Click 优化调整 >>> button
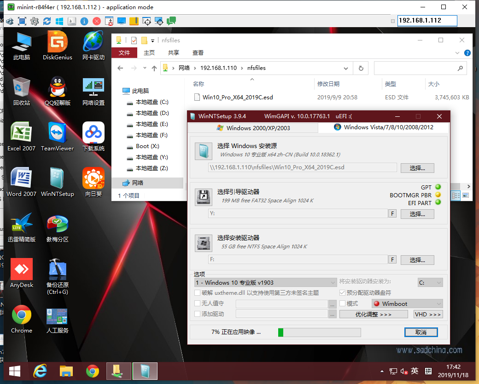Image resolution: width=479 pixels, height=384 pixels. click(374, 314)
